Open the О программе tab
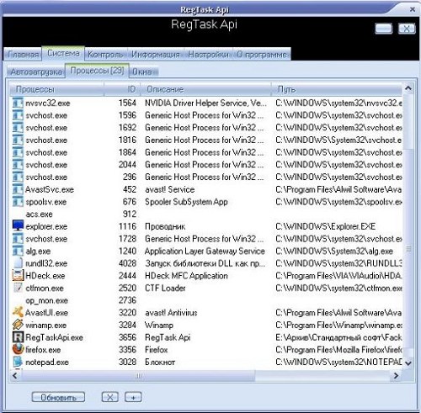 (262, 54)
